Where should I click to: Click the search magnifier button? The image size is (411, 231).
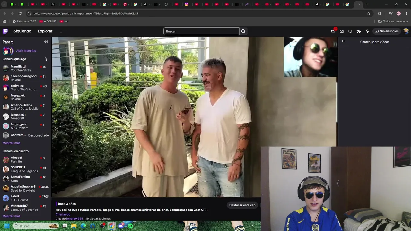click(x=243, y=31)
